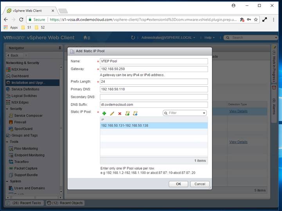Screen dimensions: 282x211
Task: Click the Gateway field
Action: 154,69
